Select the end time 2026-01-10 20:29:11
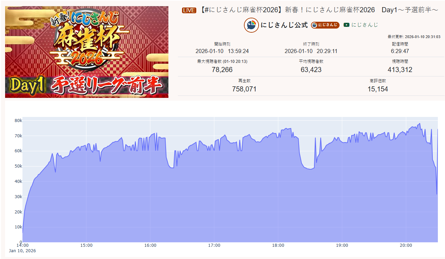 311,51
